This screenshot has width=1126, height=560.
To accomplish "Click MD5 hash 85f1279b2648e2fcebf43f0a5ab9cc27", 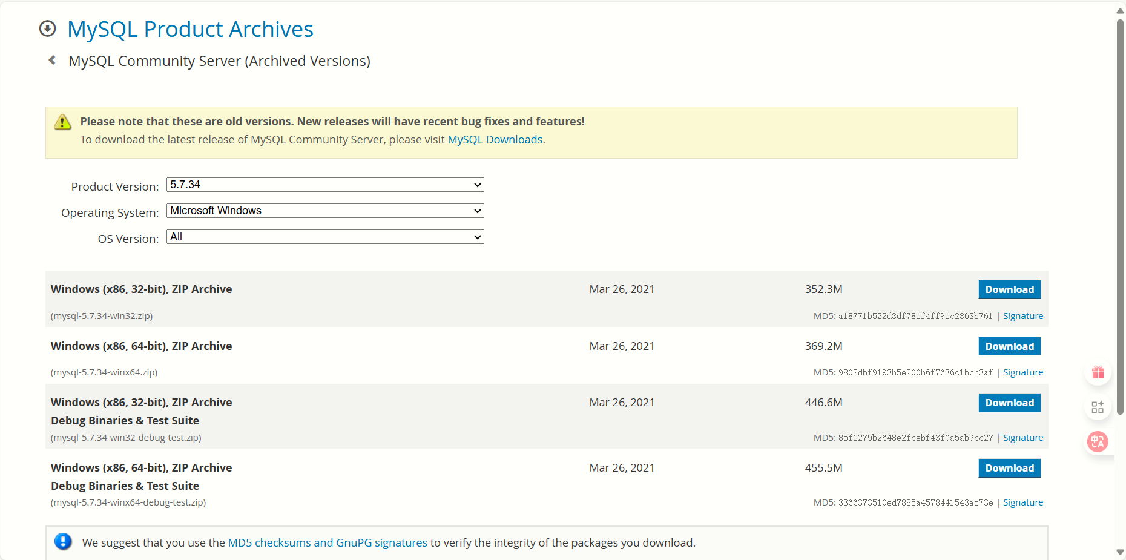I will (915, 438).
